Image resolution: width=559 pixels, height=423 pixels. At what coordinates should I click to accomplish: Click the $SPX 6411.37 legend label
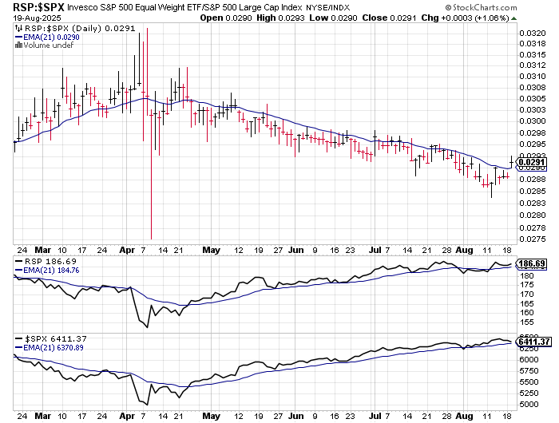click(56, 338)
